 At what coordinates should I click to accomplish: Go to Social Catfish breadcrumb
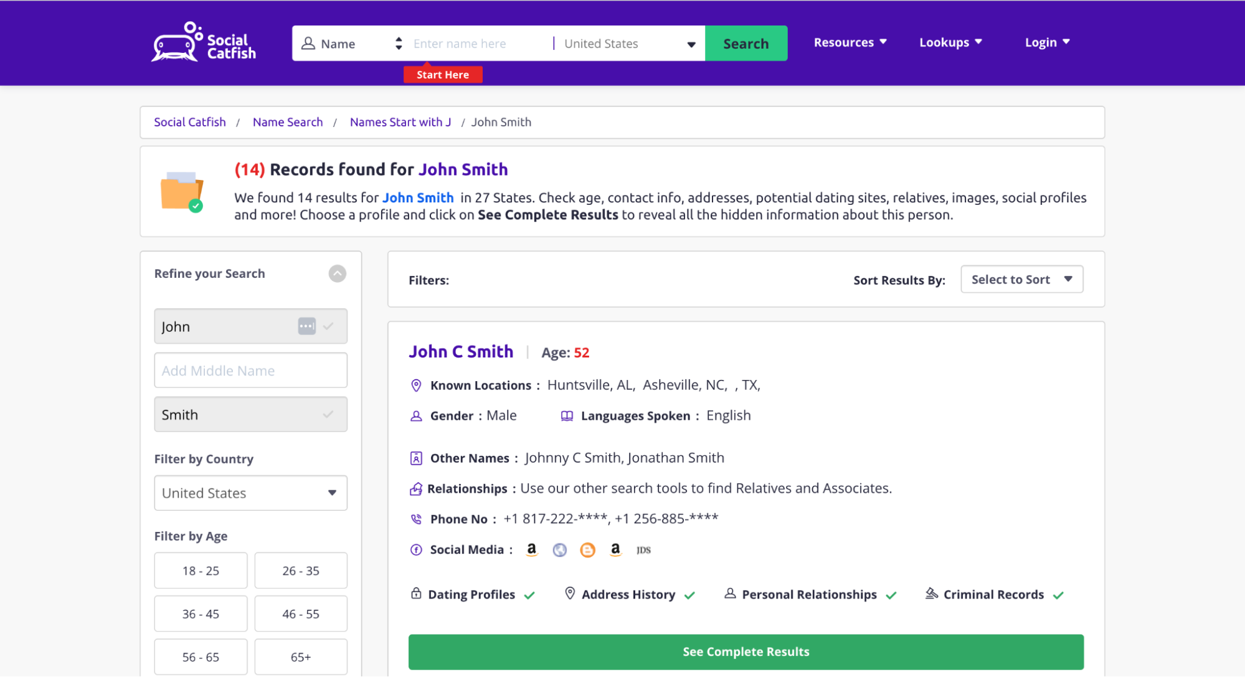click(x=190, y=122)
